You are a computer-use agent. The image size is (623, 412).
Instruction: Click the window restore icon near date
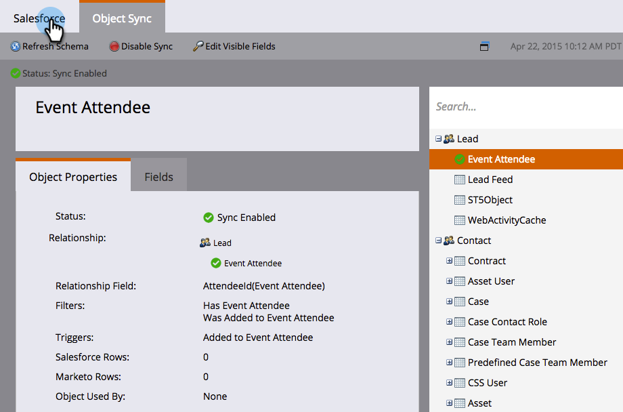coord(484,47)
